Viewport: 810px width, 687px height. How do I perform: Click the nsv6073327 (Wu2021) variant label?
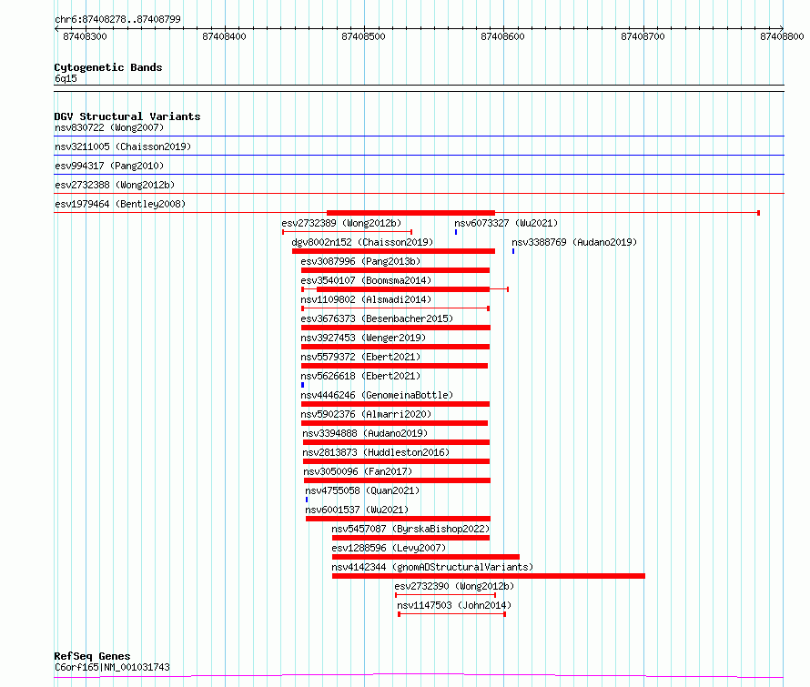click(x=506, y=223)
